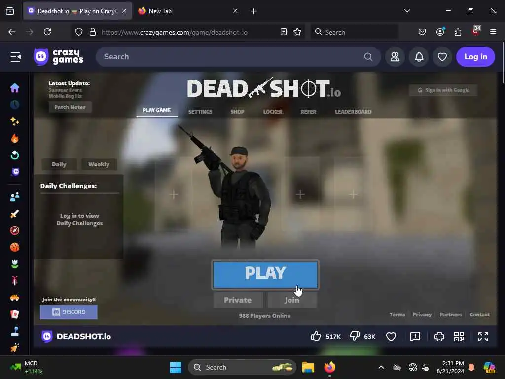Open the SHOP tab
Image resolution: width=505 pixels, height=379 pixels.
[x=237, y=112]
